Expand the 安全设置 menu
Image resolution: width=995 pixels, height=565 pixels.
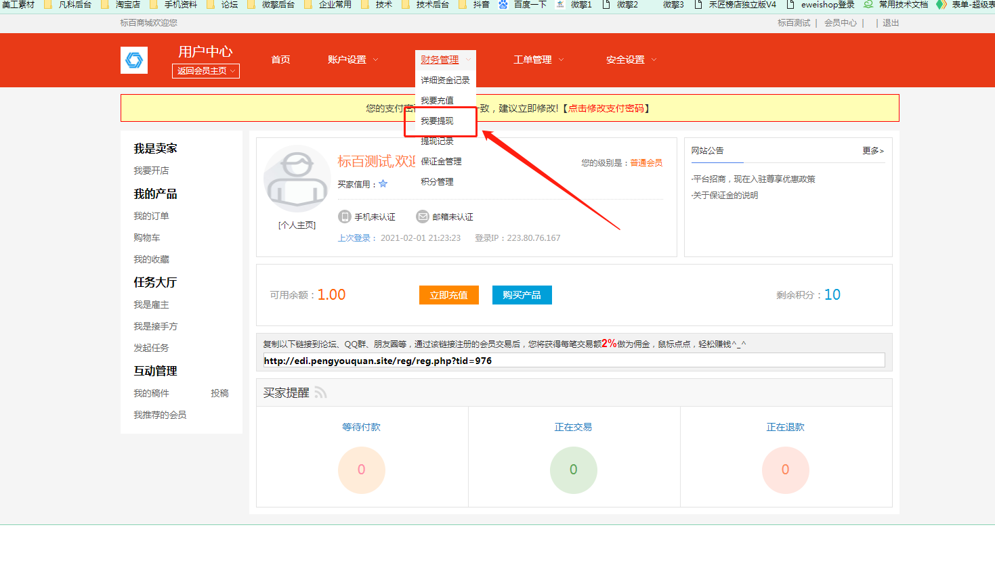[631, 60]
